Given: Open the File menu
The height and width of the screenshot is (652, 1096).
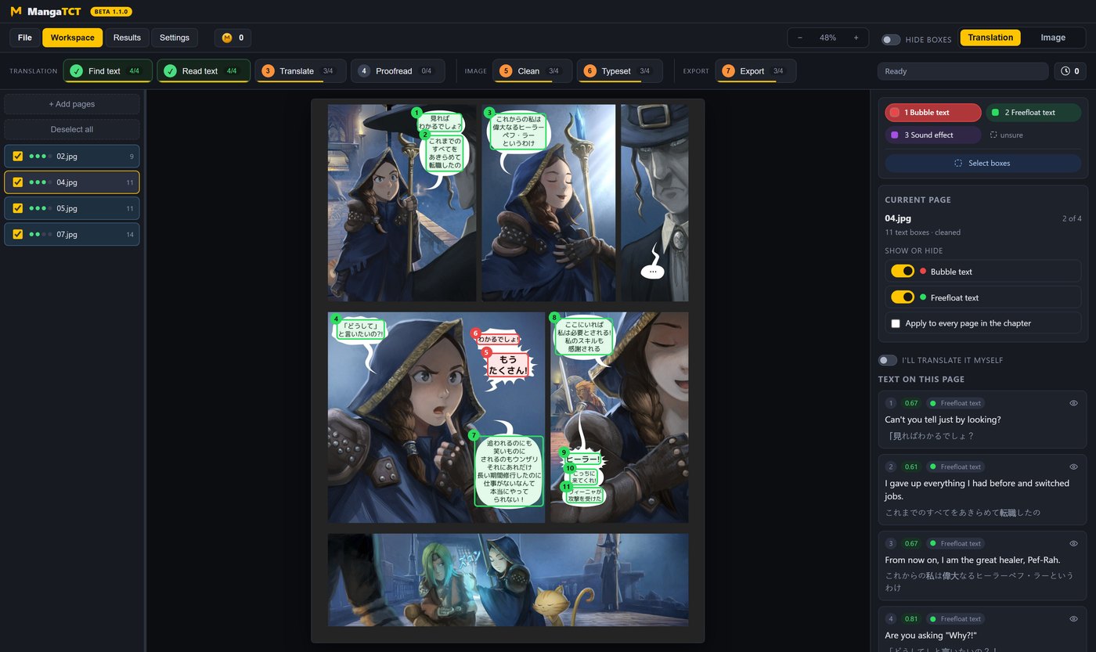Looking at the screenshot, I should (x=25, y=38).
